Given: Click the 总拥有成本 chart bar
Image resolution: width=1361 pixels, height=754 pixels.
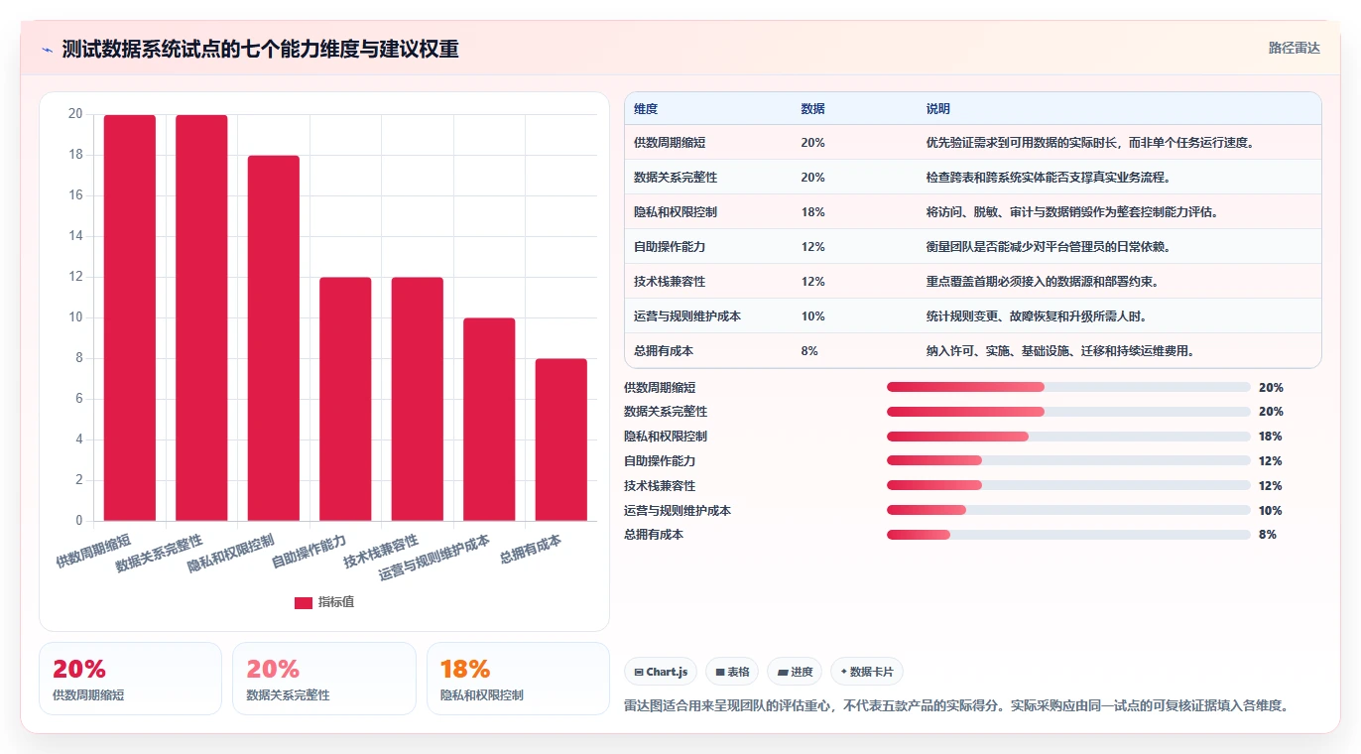Looking at the screenshot, I should click(561, 440).
